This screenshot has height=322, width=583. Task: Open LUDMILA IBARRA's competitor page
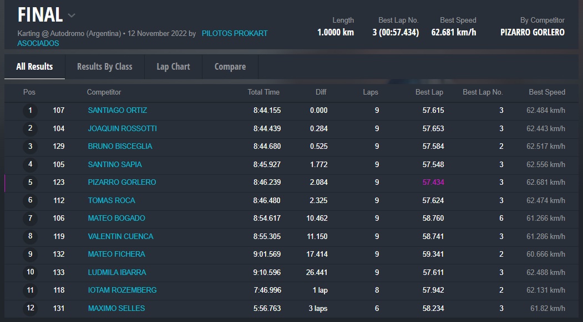116,272
